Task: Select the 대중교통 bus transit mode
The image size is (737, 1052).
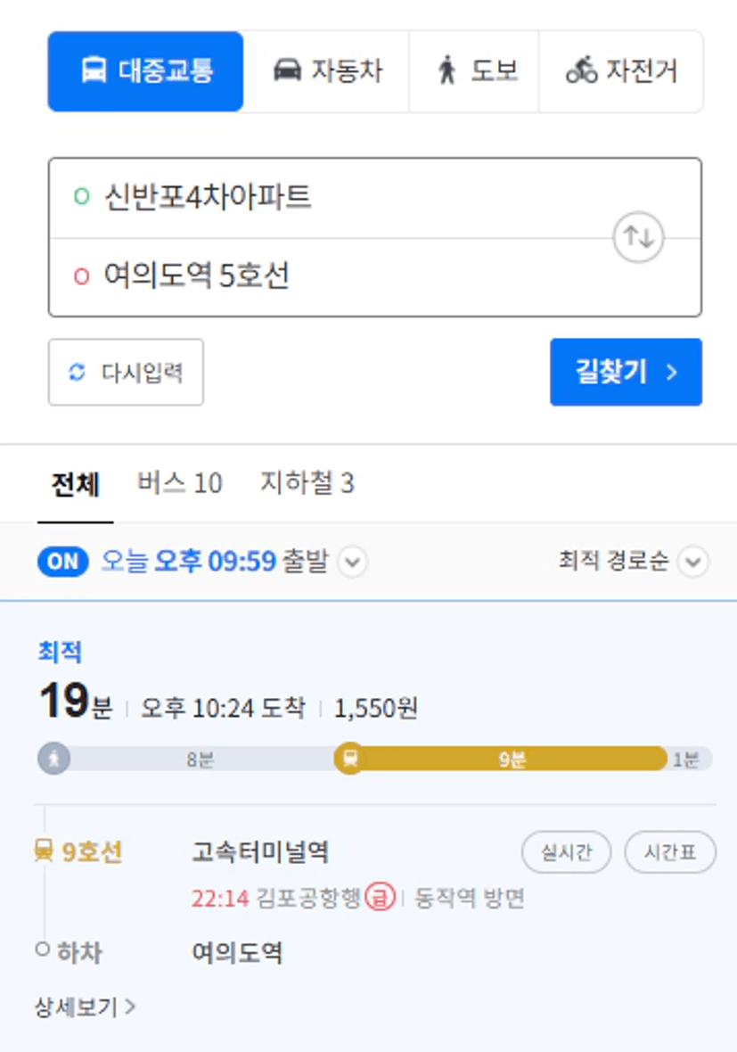Action: click(145, 71)
